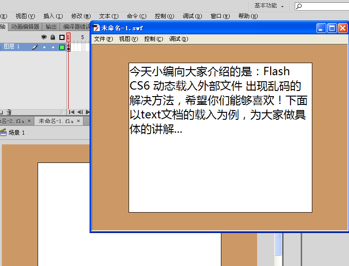Step back one frame in timeline
Screen dimensions: 349x266
point(80,112)
